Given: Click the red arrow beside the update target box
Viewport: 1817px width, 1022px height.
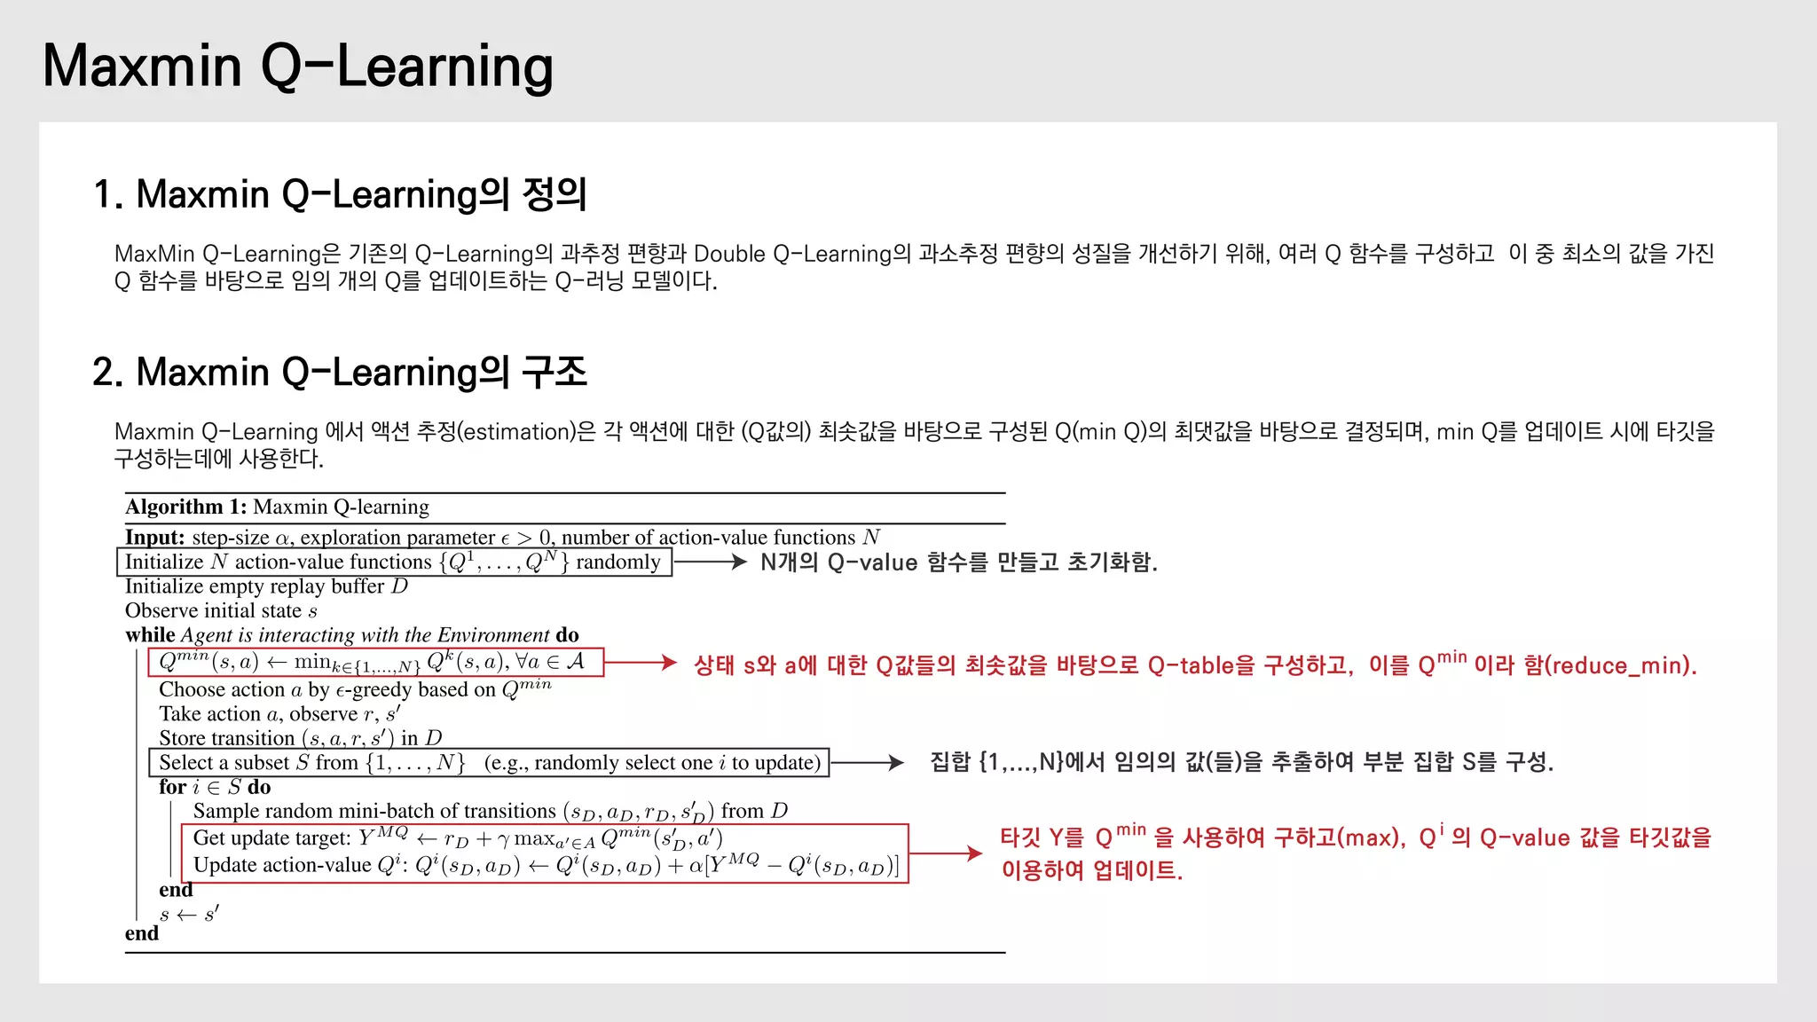Looking at the screenshot, I should [x=946, y=853].
